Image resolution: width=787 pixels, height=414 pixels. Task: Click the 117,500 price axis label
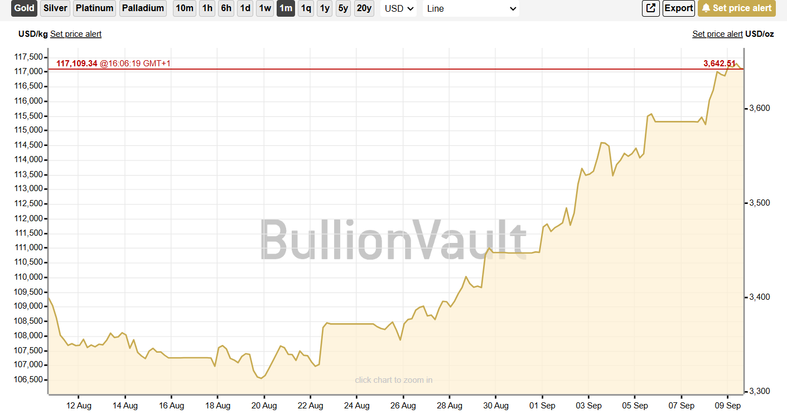(x=28, y=57)
